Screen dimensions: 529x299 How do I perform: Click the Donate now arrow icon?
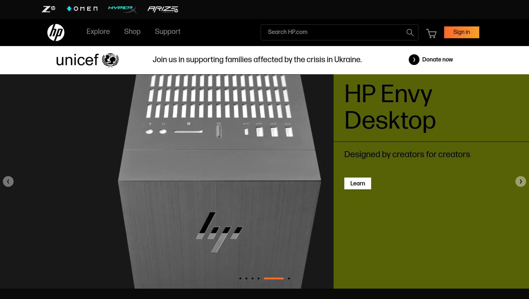pyautogui.click(x=414, y=60)
